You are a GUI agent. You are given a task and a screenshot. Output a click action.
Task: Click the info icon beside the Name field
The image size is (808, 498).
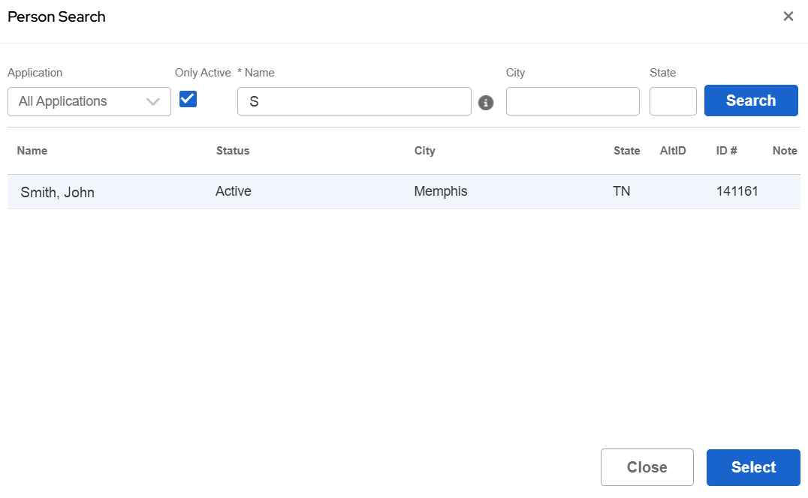coord(486,103)
